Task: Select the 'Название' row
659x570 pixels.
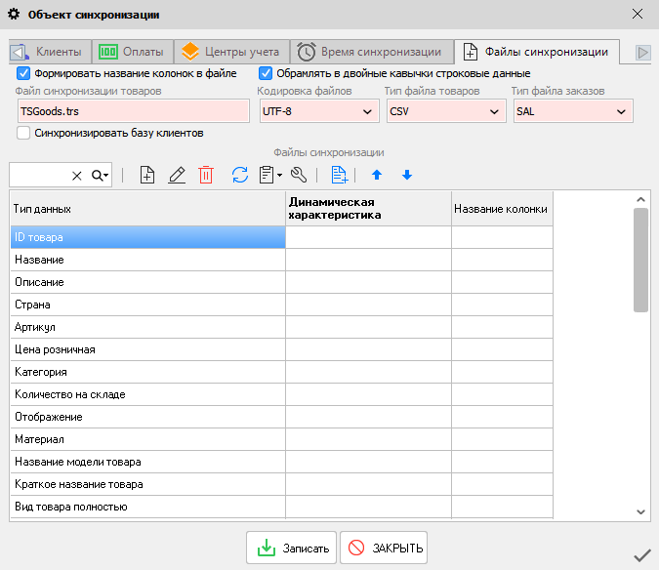Action: point(281,260)
